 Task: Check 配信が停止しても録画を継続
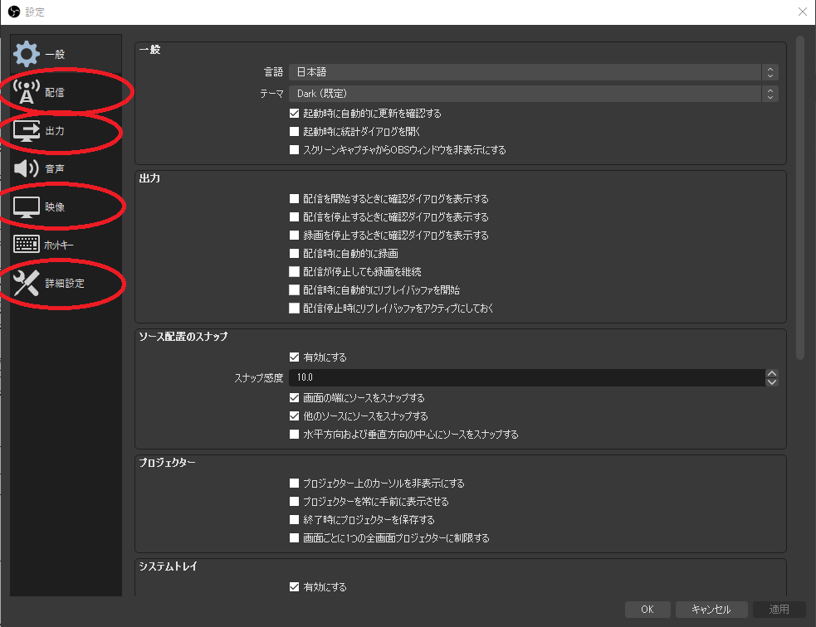click(294, 271)
